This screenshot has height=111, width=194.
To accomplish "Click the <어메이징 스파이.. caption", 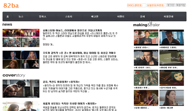I will [168, 47].
